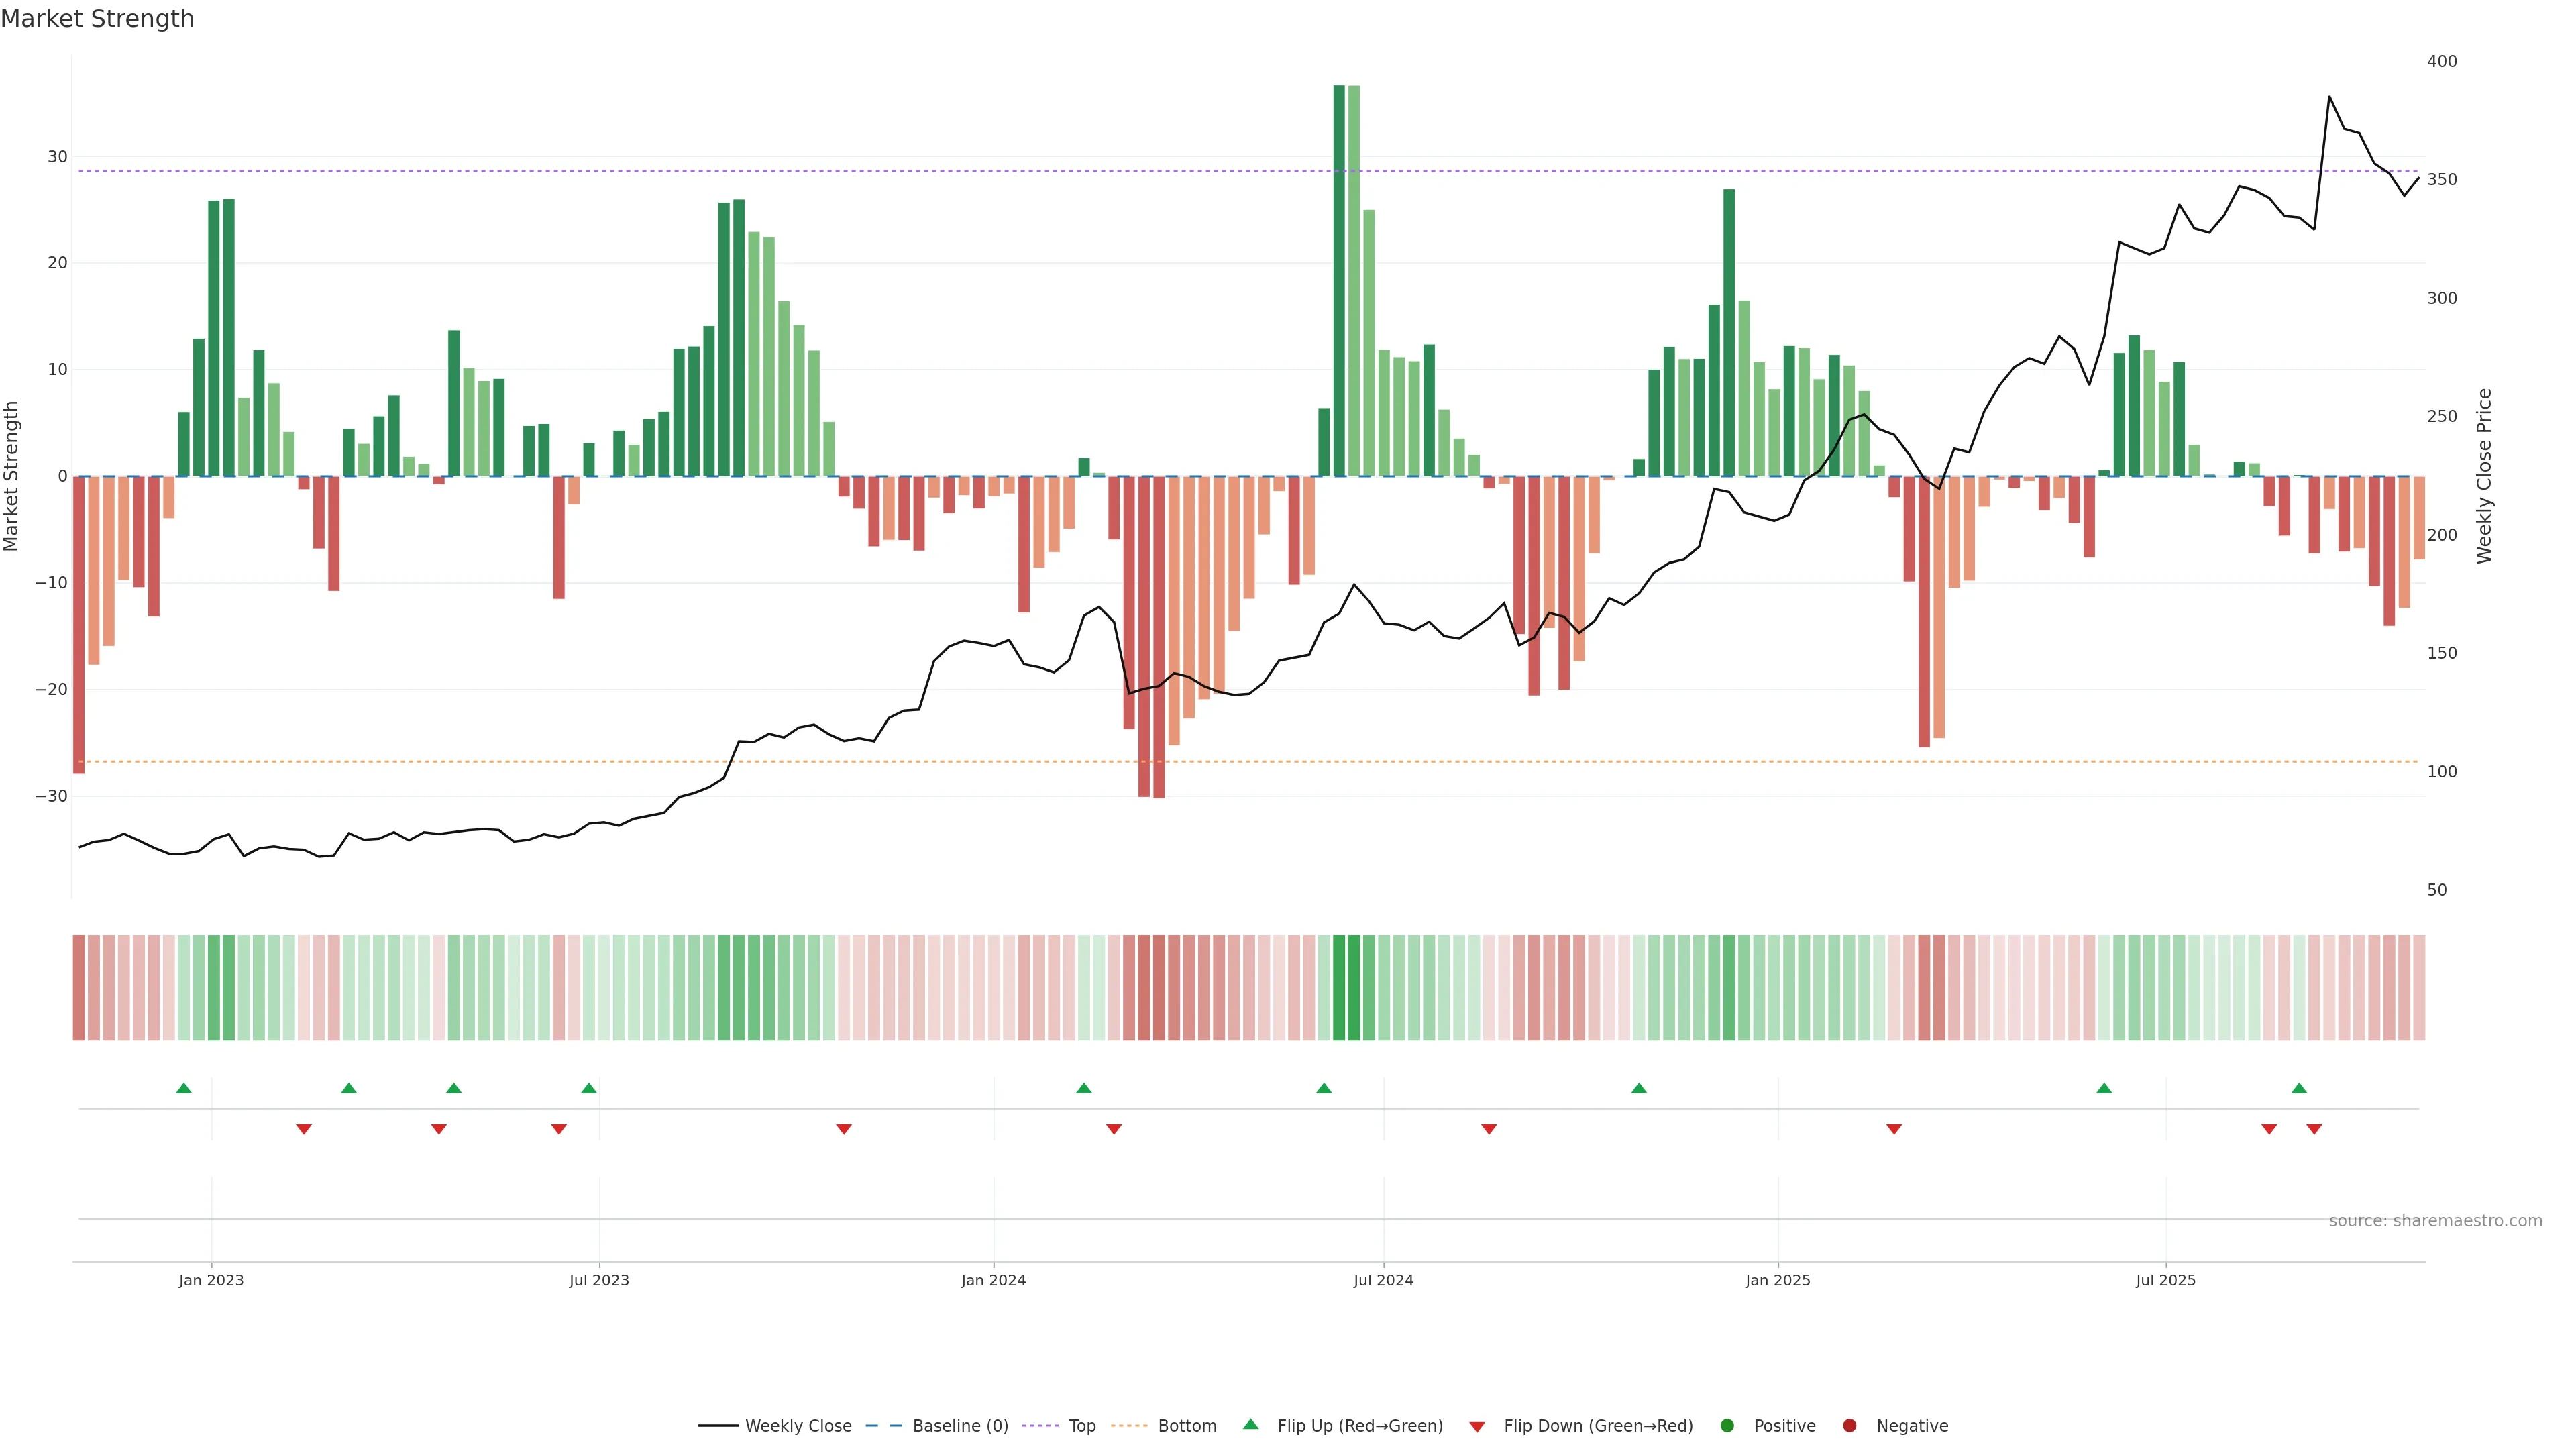
Task: Click the price line peak near 385
Action: 2329,97
